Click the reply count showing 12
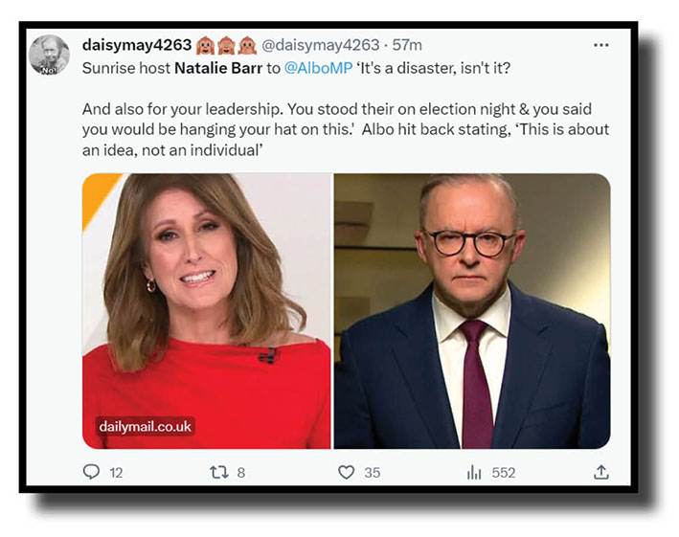This screenshot has width=679, height=537. (x=116, y=473)
